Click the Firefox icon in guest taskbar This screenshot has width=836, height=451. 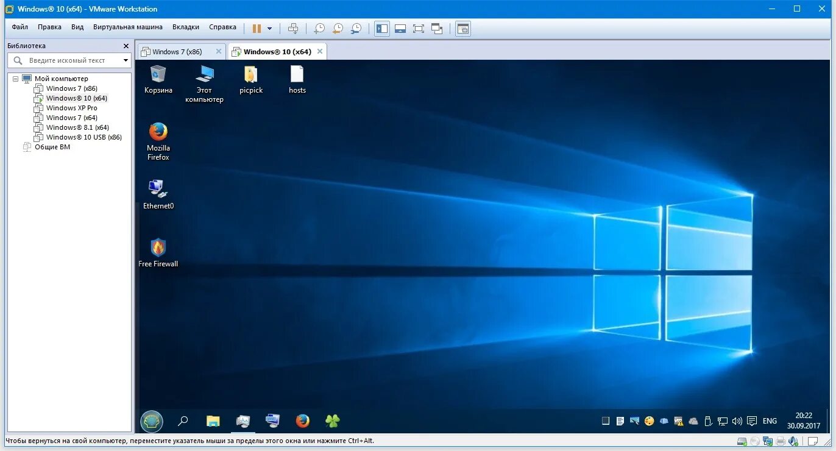point(302,421)
